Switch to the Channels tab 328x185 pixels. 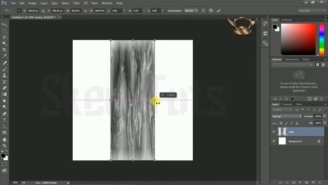(287, 104)
